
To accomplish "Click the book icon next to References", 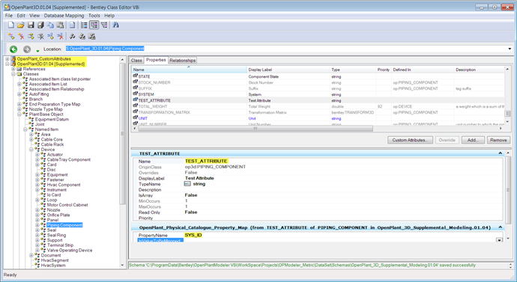I will pos(19,69).
